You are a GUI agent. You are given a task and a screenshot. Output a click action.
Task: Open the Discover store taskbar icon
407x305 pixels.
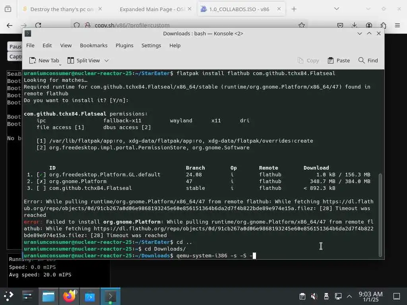click(x=90, y=296)
